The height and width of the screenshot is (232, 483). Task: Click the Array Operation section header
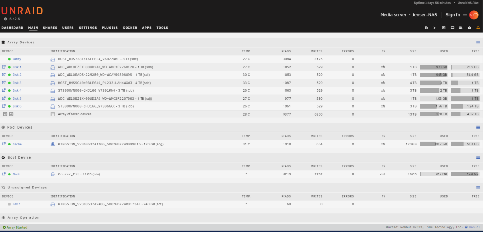(x=23, y=217)
